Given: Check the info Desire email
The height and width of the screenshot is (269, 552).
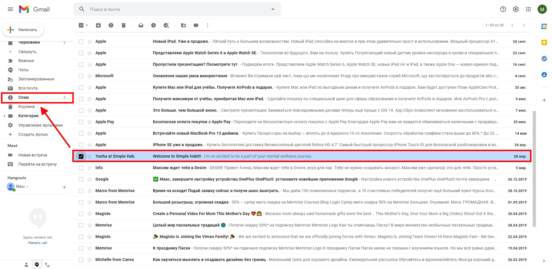Looking at the screenshot, I should tap(81, 168).
